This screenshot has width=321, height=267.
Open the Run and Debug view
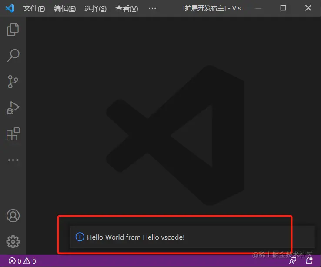[x=13, y=108]
